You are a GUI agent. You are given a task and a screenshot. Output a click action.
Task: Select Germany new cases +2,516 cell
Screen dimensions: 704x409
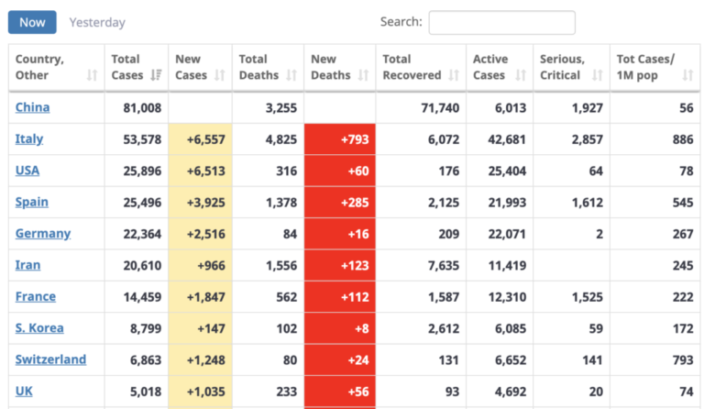coord(200,234)
